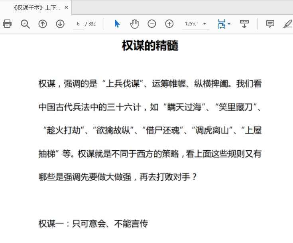
Task: Click the total page count 332
Action: [x=92, y=24]
